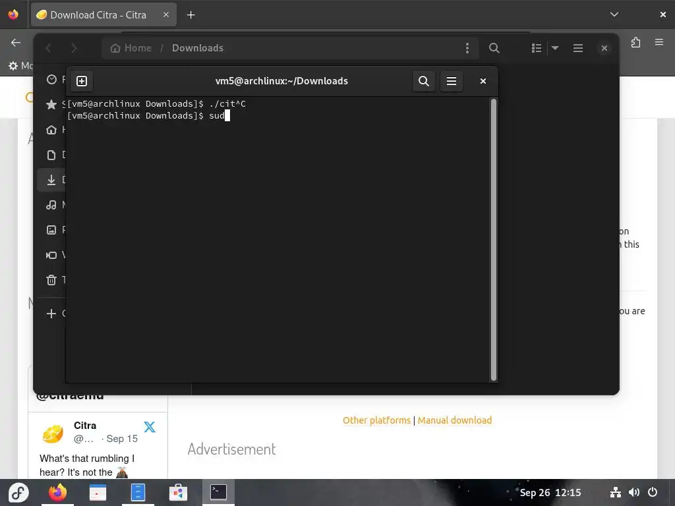Screen dimensions: 675x506
Task: Open the terminal hamburger menu
Action: pyautogui.click(x=451, y=81)
